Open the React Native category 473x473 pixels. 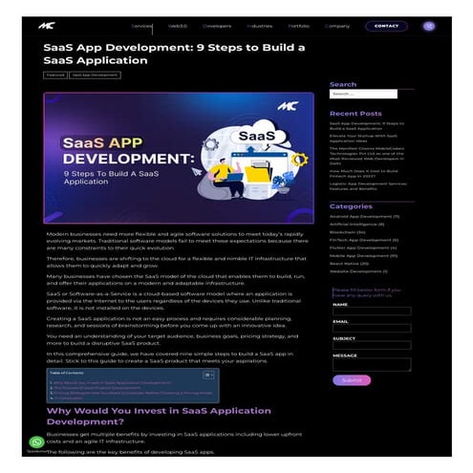click(x=349, y=264)
